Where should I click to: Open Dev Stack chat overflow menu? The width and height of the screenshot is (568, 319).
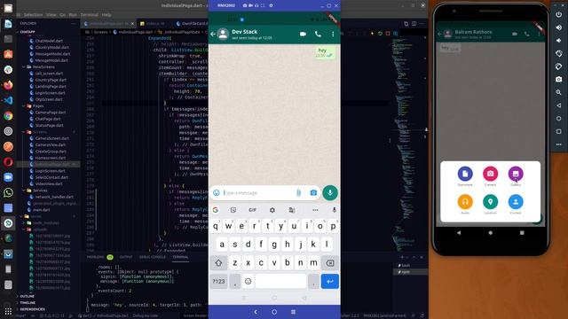click(333, 34)
